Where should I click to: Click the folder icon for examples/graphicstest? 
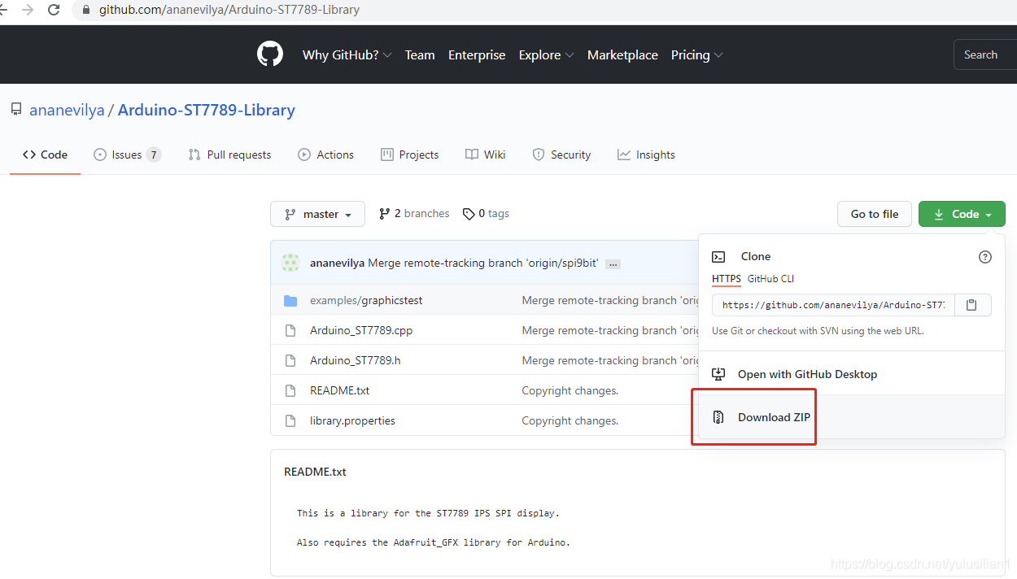tap(290, 301)
